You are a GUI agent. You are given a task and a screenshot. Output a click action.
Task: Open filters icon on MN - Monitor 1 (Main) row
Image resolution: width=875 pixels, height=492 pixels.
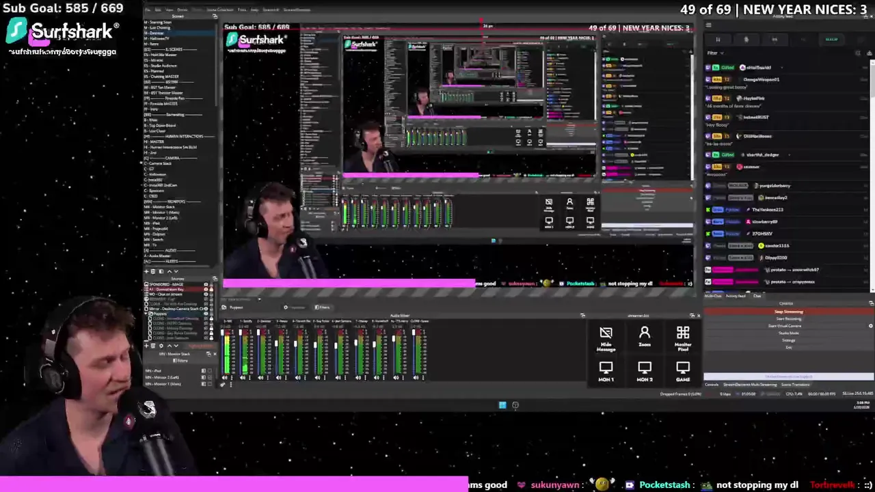click(x=204, y=384)
